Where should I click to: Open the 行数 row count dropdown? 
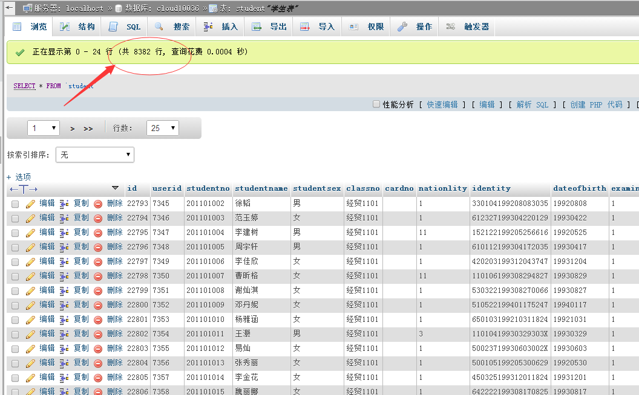pyautogui.click(x=163, y=128)
